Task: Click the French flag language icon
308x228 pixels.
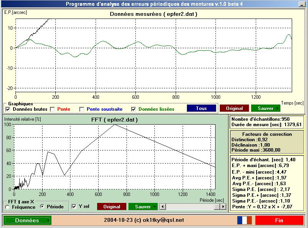Action: (245, 220)
